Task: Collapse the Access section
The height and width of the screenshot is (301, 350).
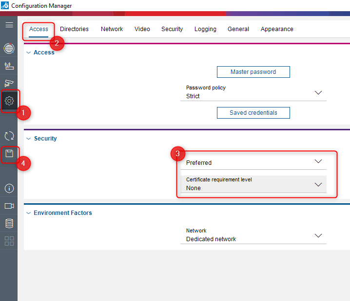Action: [x=28, y=53]
